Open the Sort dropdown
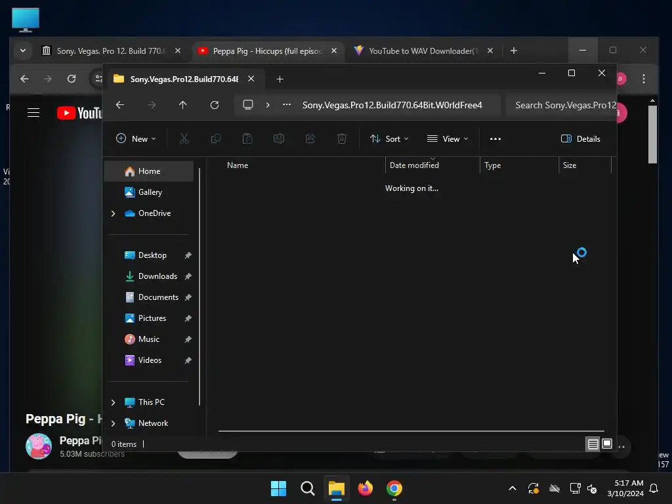This screenshot has height=504, width=672. point(389,139)
